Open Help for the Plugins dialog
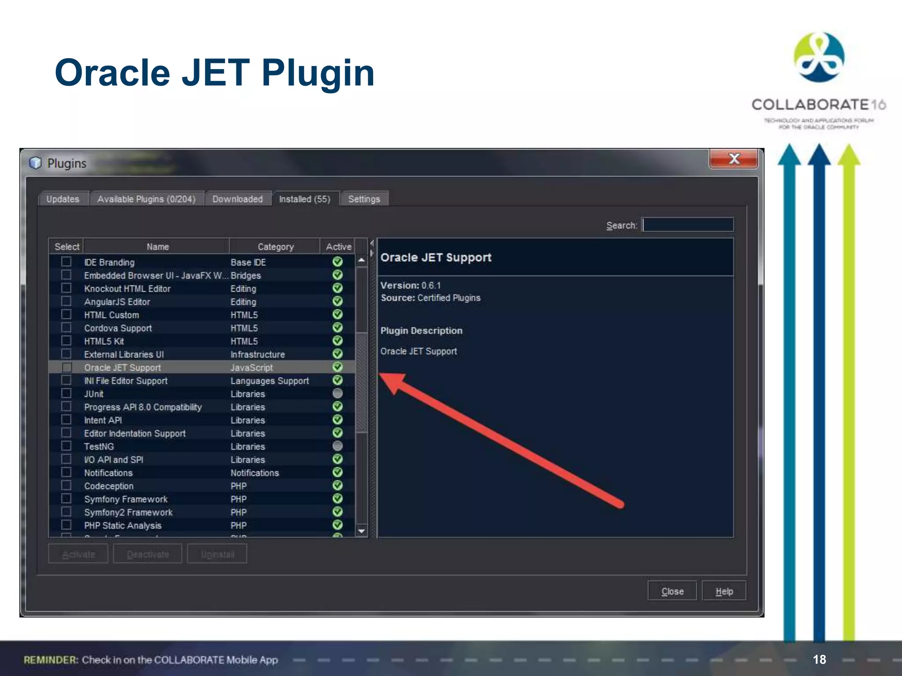Screen dimensions: 902x676 [724, 591]
